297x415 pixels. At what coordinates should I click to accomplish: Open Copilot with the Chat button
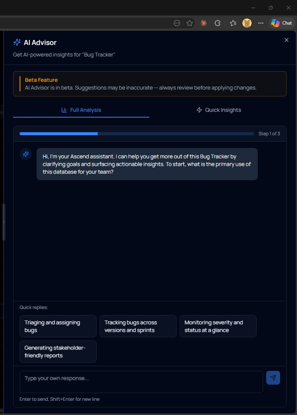point(282,23)
